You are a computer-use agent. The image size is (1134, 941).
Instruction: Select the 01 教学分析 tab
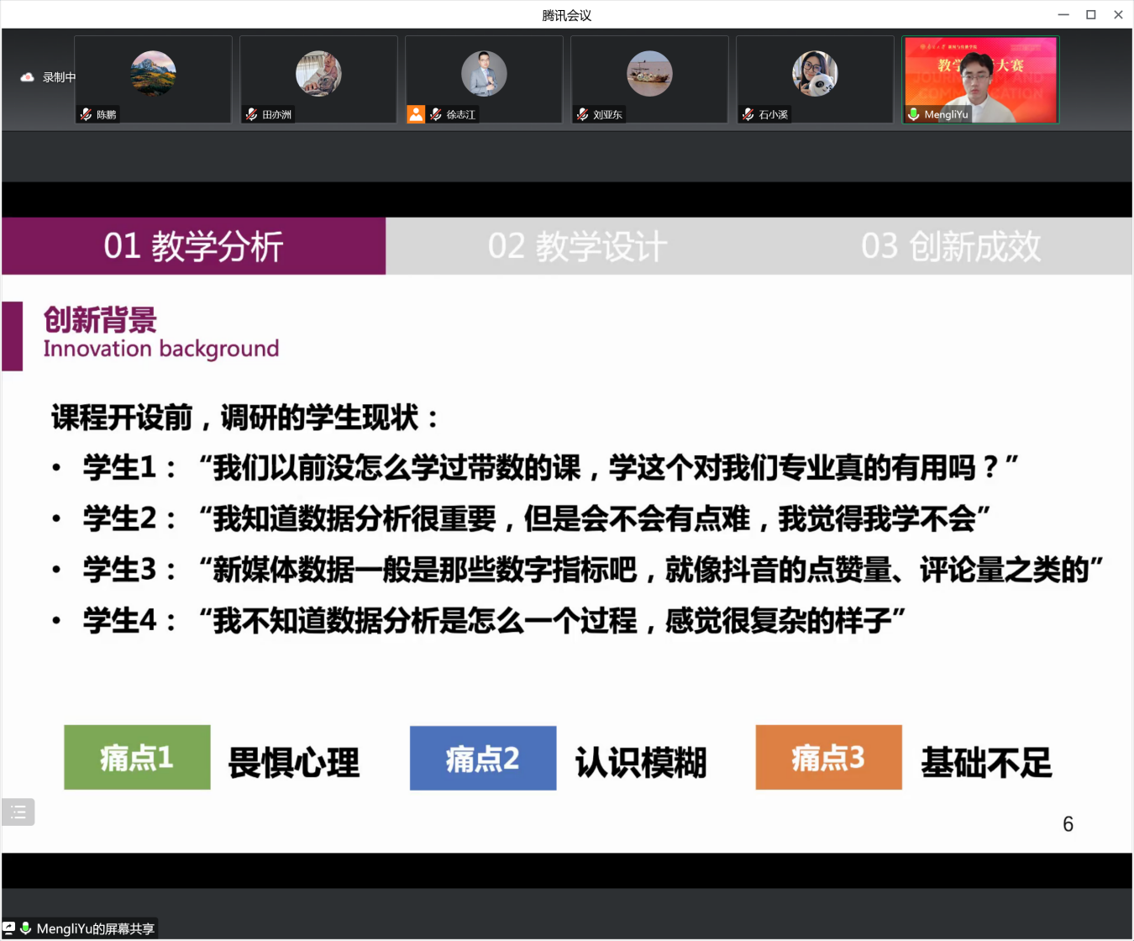(x=193, y=246)
